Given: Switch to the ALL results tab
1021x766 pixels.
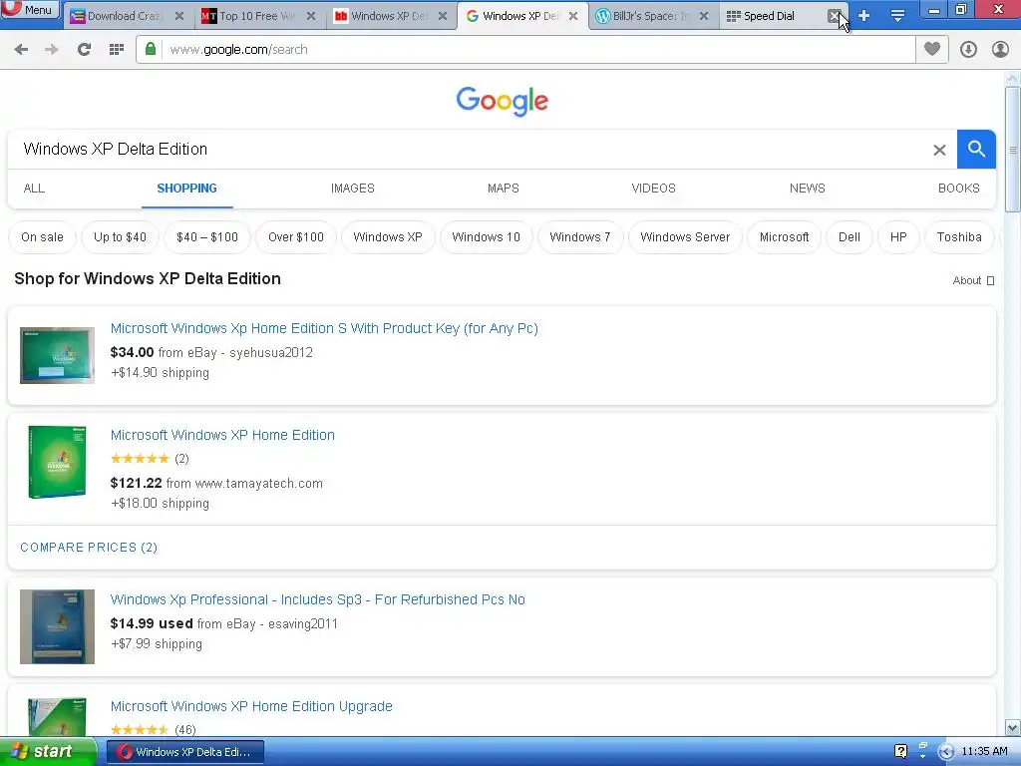Looking at the screenshot, I should click(x=34, y=189).
